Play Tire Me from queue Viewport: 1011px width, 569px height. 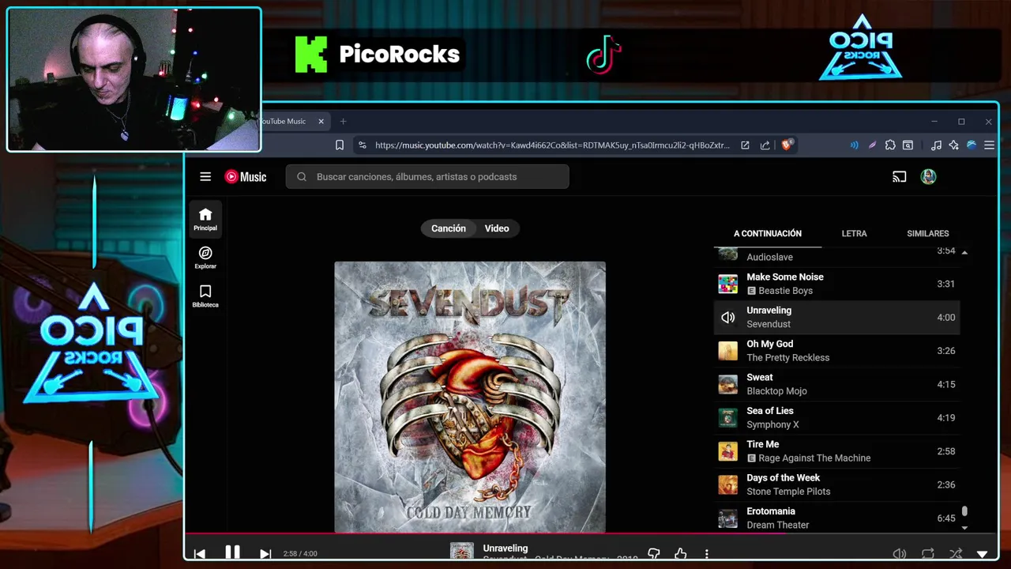(x=837, y=451)
